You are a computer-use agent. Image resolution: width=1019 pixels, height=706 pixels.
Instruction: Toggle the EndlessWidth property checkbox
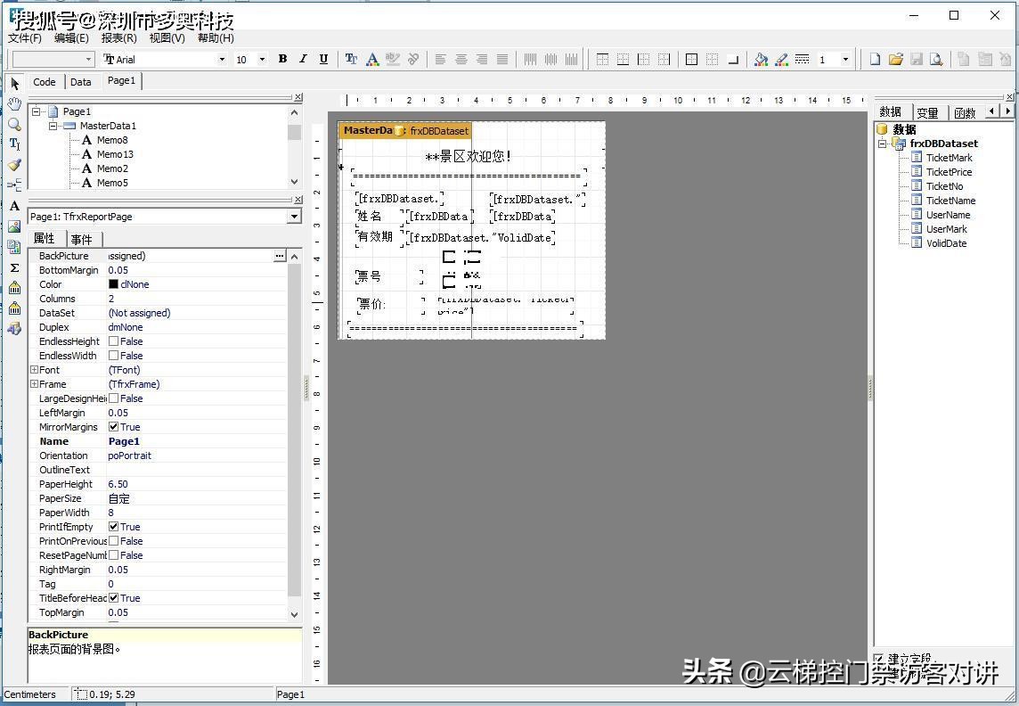pyautogui.click(x=115, y=356)
